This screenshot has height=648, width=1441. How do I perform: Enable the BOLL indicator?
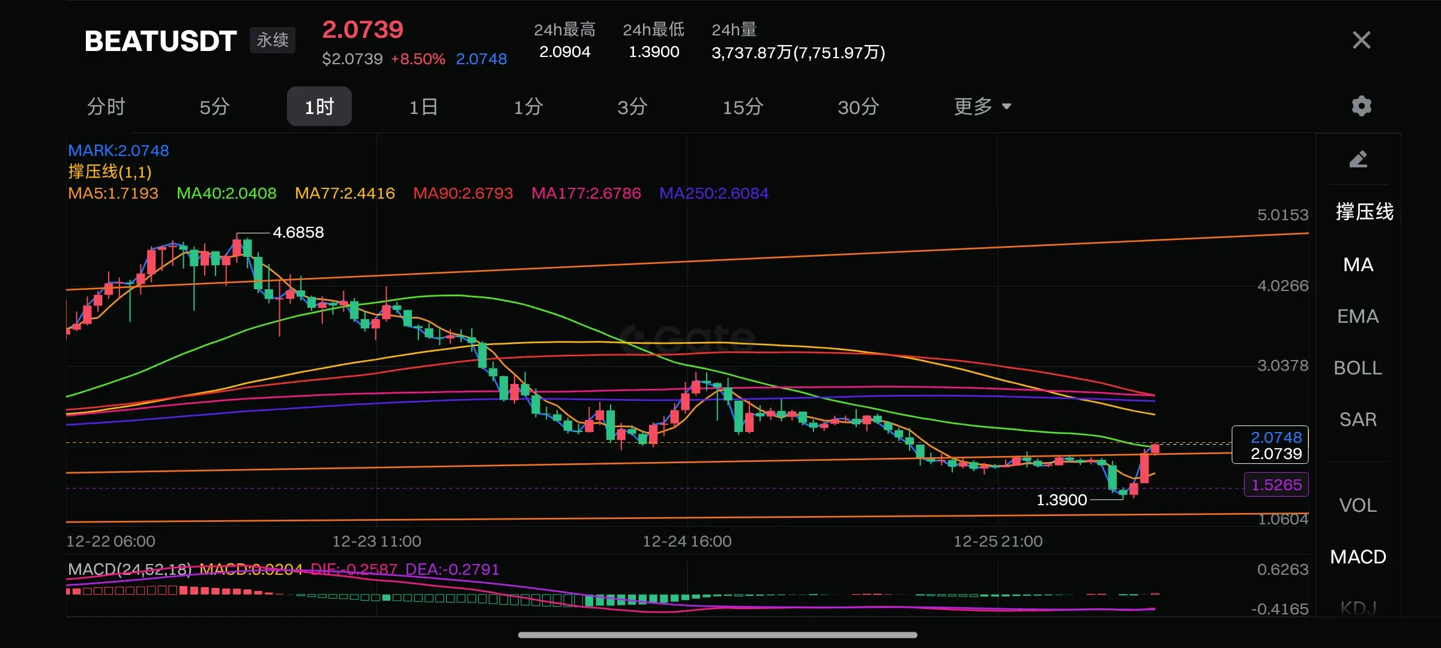coord(1358,368)
